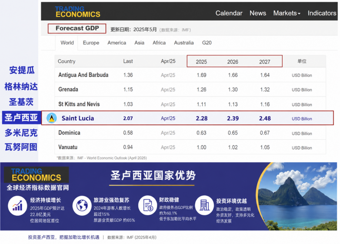340x244 pixels.
Task: Click the 单位 column header
Action: point(302,61)
